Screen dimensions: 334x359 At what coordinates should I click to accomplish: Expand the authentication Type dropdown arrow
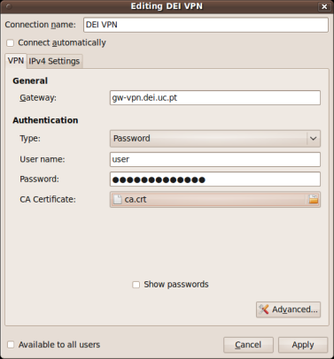pyautogui.click(x=314, y=138)
